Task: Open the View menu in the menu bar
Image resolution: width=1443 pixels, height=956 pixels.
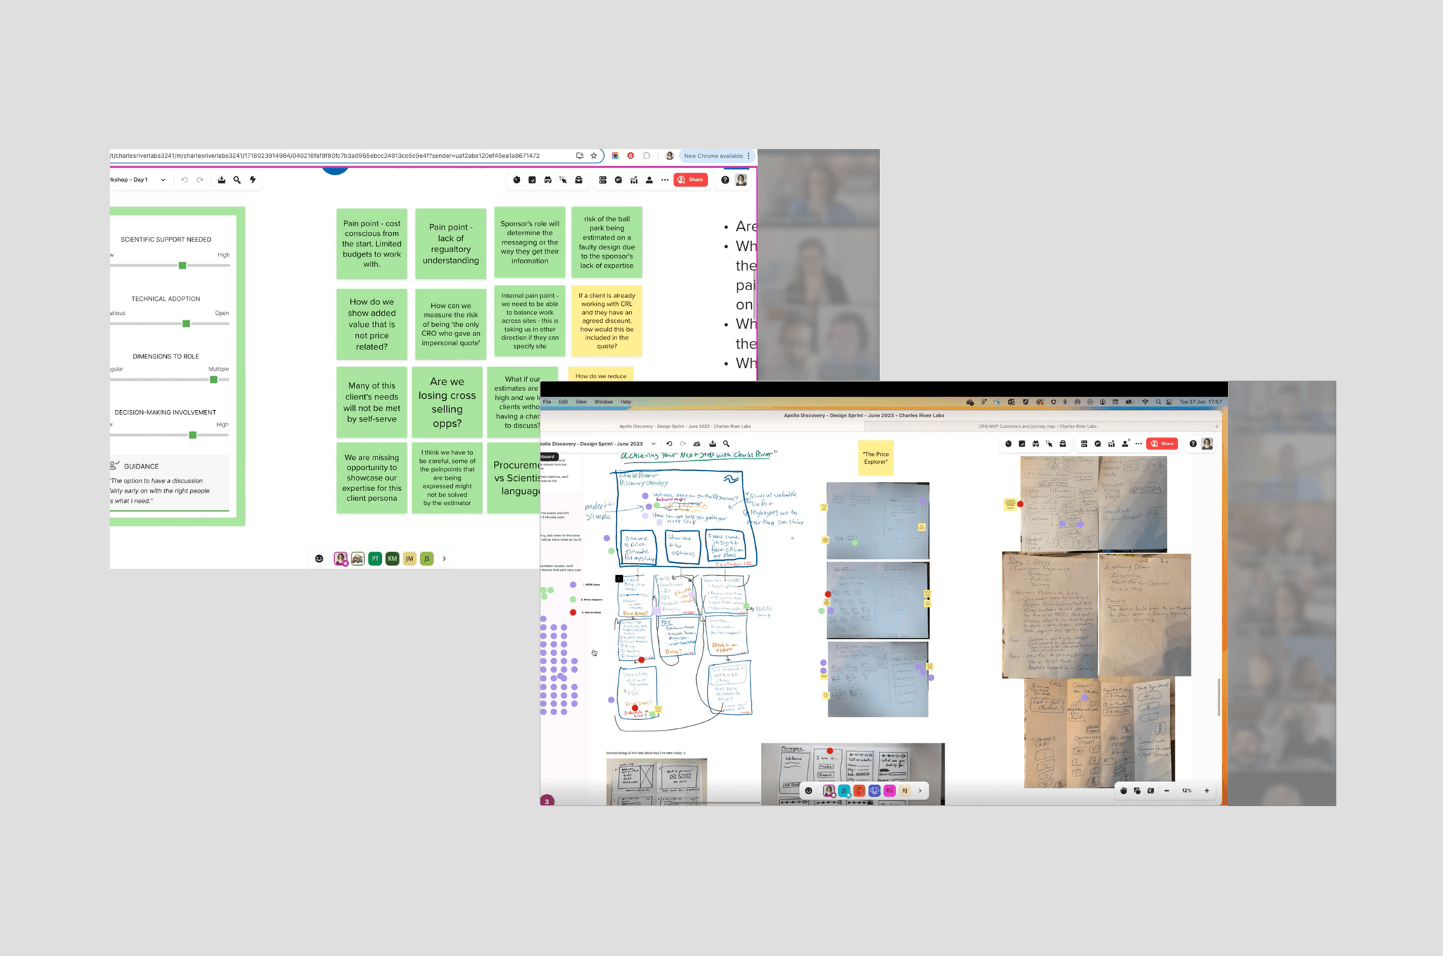Action: point(581,402)
